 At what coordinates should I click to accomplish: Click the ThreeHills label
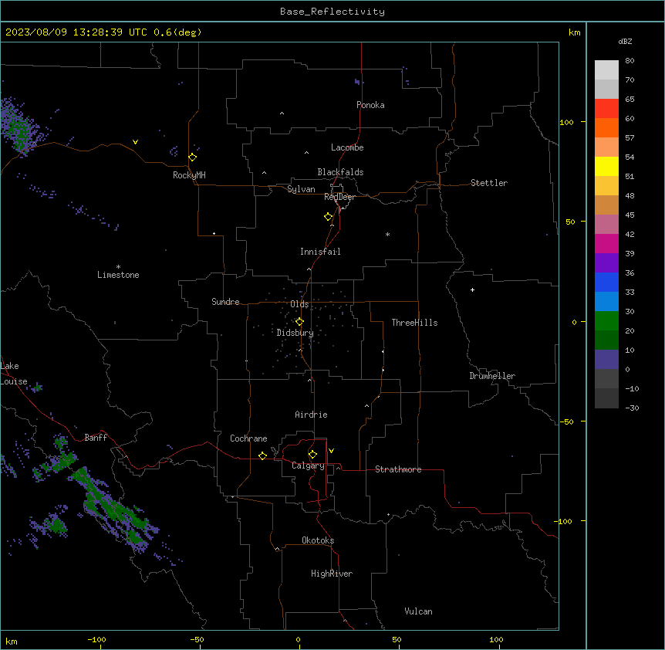click(415, 323)
